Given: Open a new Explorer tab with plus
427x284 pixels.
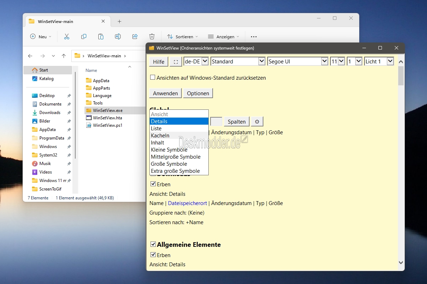Looking at the screenshot, I should pyautogui.click(x=120, y=21).
